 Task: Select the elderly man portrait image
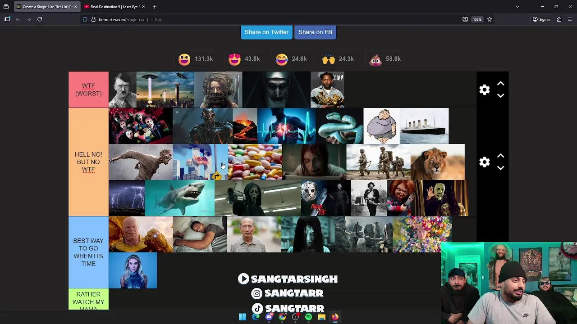253,234
